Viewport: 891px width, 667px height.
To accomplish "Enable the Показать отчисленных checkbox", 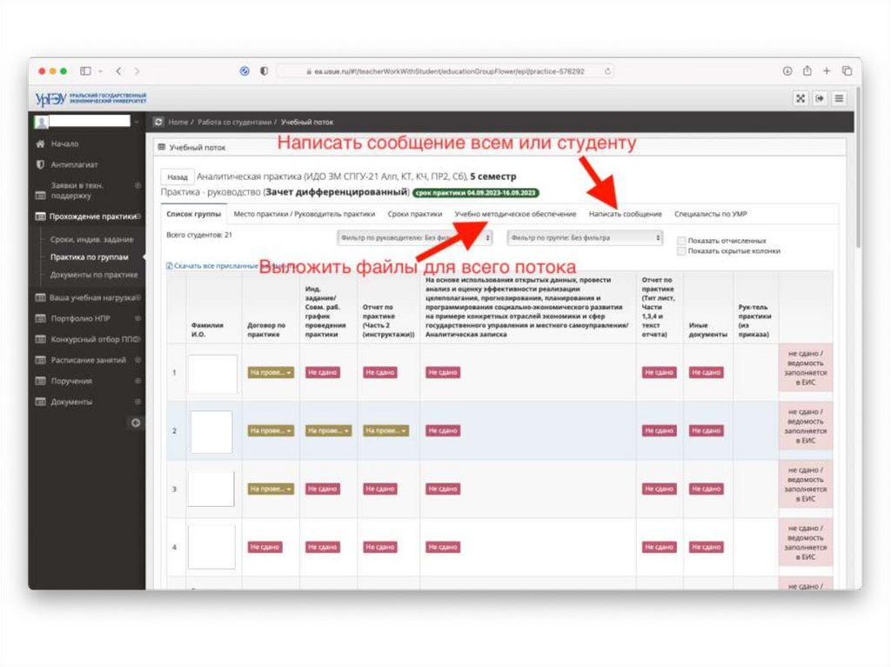I will click(x=681, y=240).
